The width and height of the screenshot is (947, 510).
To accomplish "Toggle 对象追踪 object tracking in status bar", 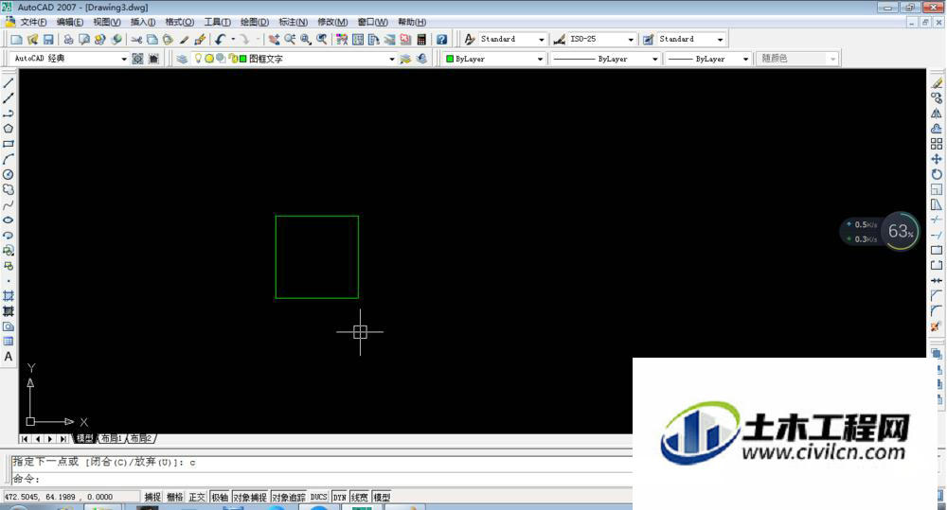I will coord(288,497).
